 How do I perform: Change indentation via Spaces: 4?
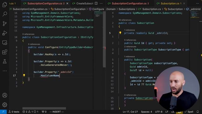pyautogui.click(x=146, y=112)
